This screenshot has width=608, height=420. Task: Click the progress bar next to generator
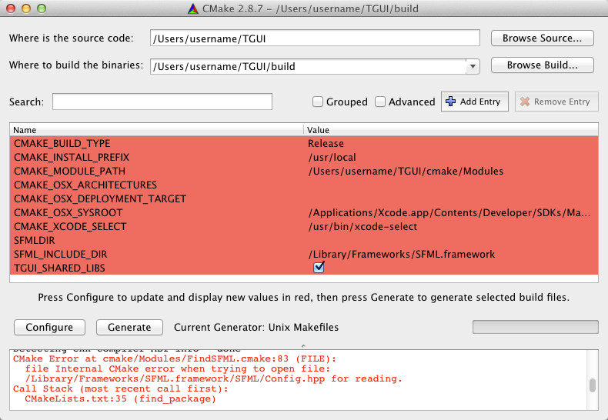[535, 327]
